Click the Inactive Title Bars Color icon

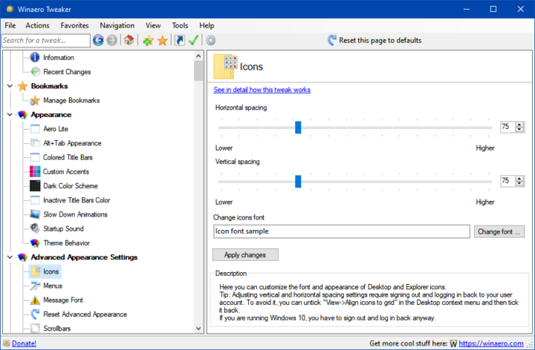[35, 200]
